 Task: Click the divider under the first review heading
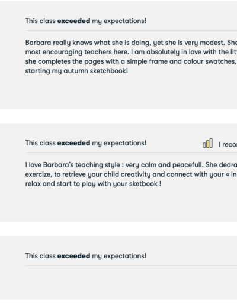tap(131, 31)
